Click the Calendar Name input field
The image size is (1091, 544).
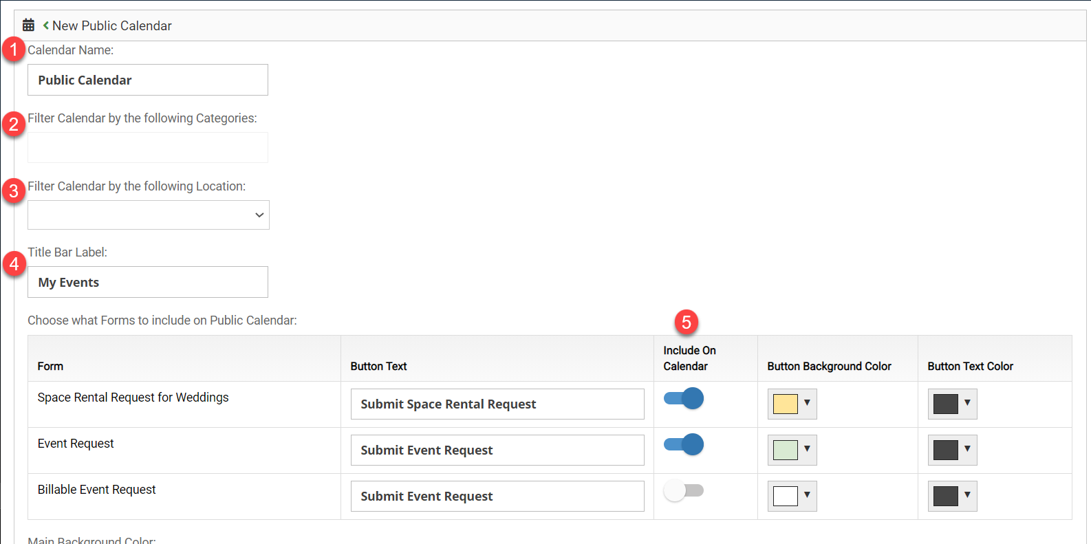[148, 80]
